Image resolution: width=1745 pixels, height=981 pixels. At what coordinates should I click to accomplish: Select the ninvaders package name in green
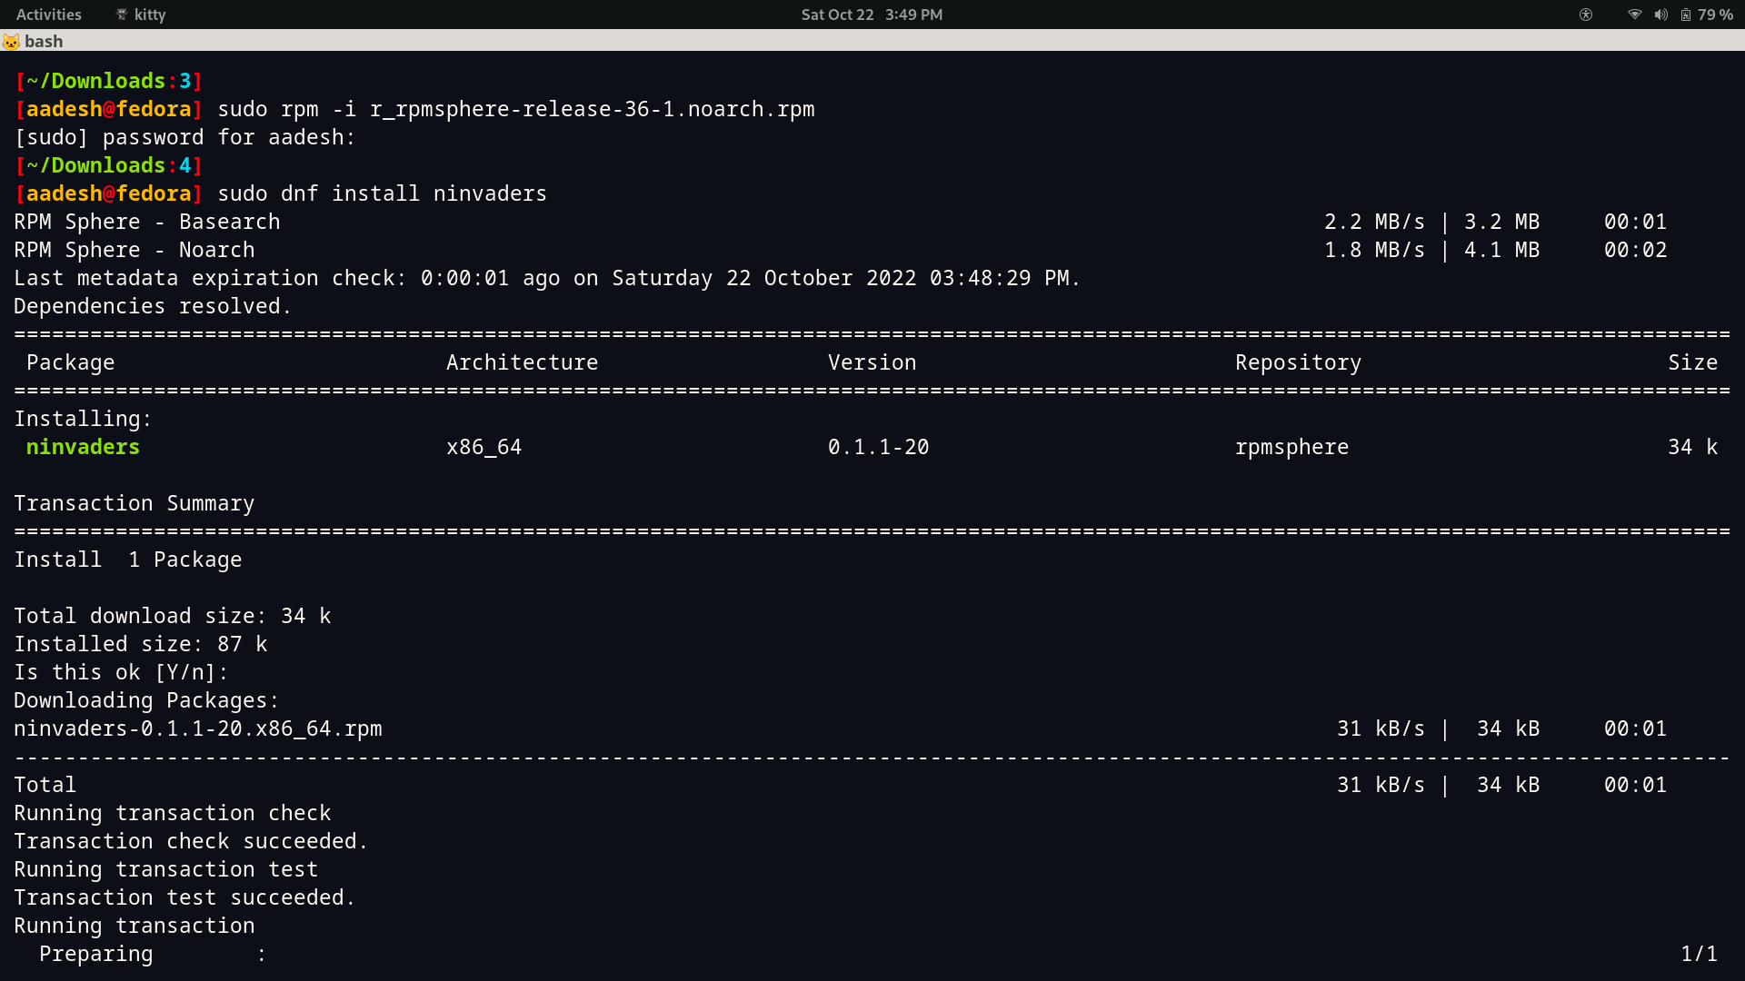(x=83, y=447)
